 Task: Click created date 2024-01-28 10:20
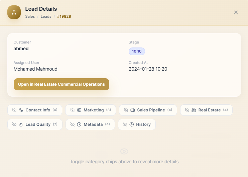(148, 69)
